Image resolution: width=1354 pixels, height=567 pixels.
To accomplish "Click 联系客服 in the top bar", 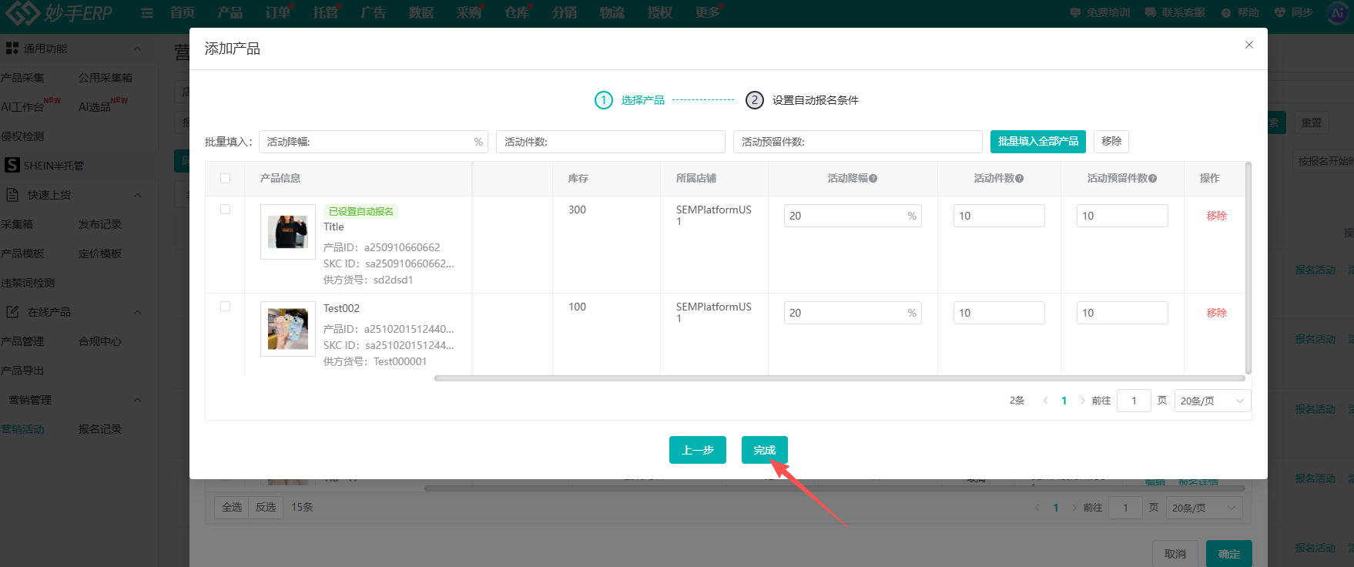I will click(x=1175, y=12).
